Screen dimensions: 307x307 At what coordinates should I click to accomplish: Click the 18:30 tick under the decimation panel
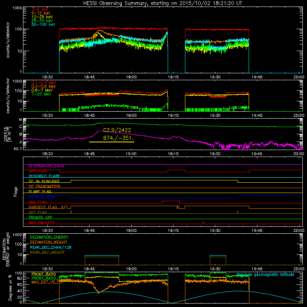click(47, 269)
